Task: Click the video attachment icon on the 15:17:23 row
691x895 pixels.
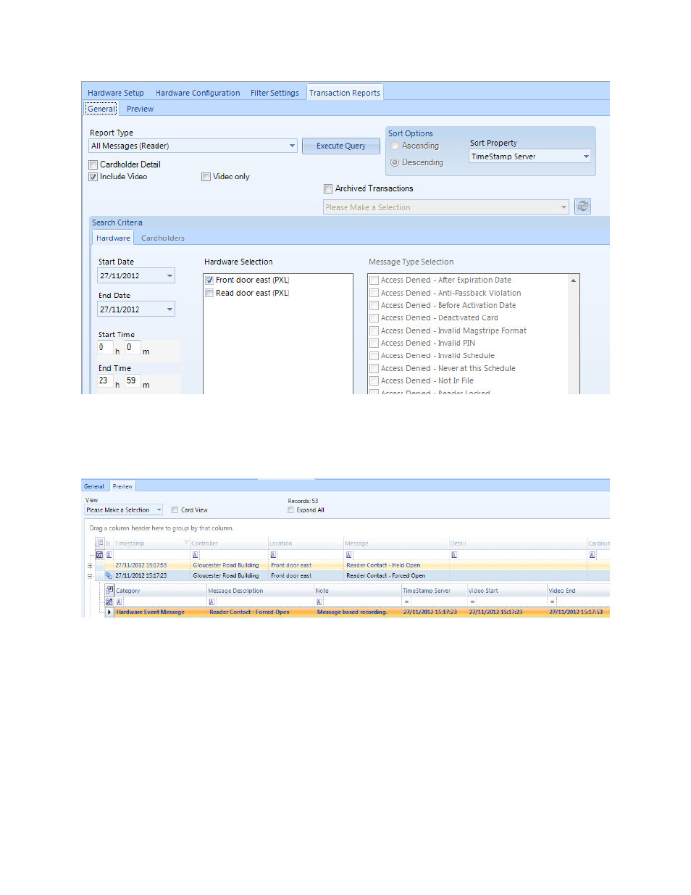Action: [x=109, y=575]
